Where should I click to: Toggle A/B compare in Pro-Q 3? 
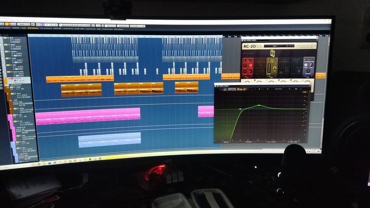(259, 89)
